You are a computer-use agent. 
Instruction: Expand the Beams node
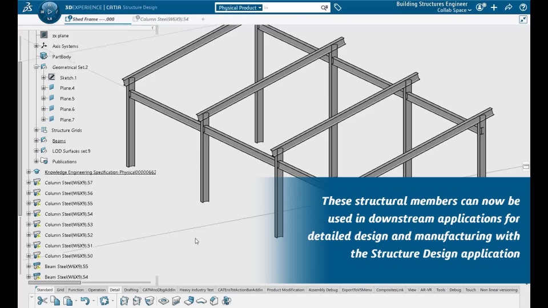[x=37, y=140]
